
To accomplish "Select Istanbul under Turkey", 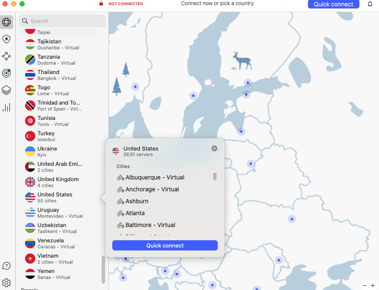I will click(46, 139).
